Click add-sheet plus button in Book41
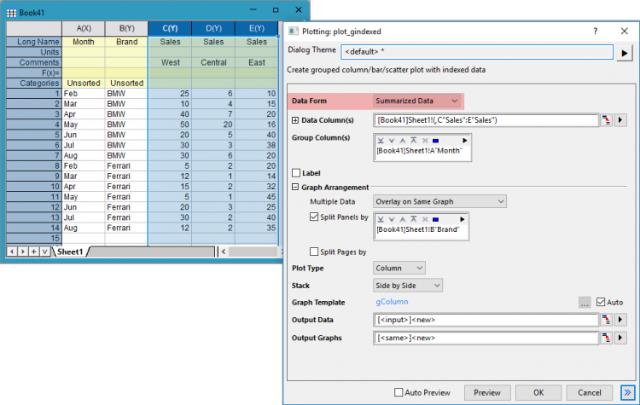Screen dimensions: 640x405 point(33,252)
